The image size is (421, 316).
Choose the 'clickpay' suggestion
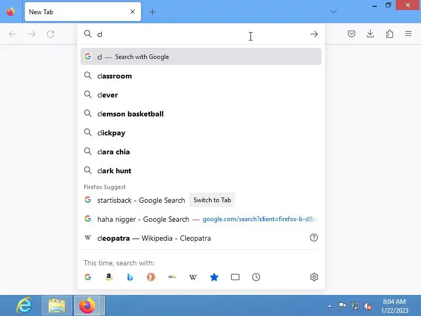201,133
